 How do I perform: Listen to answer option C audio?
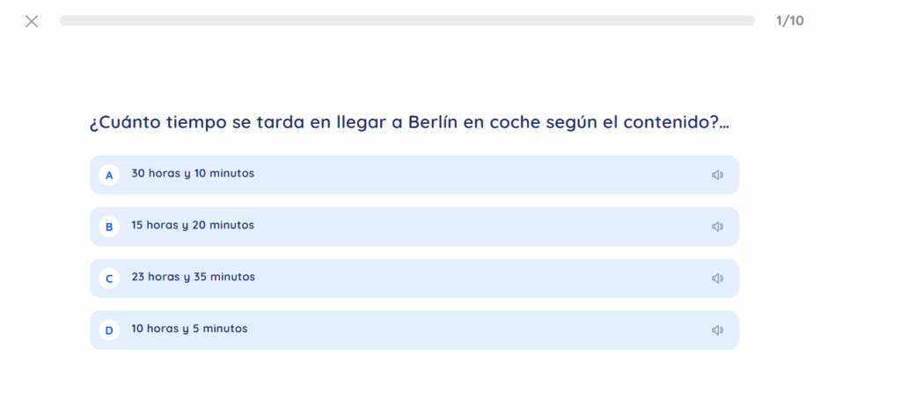coord(717,279)
